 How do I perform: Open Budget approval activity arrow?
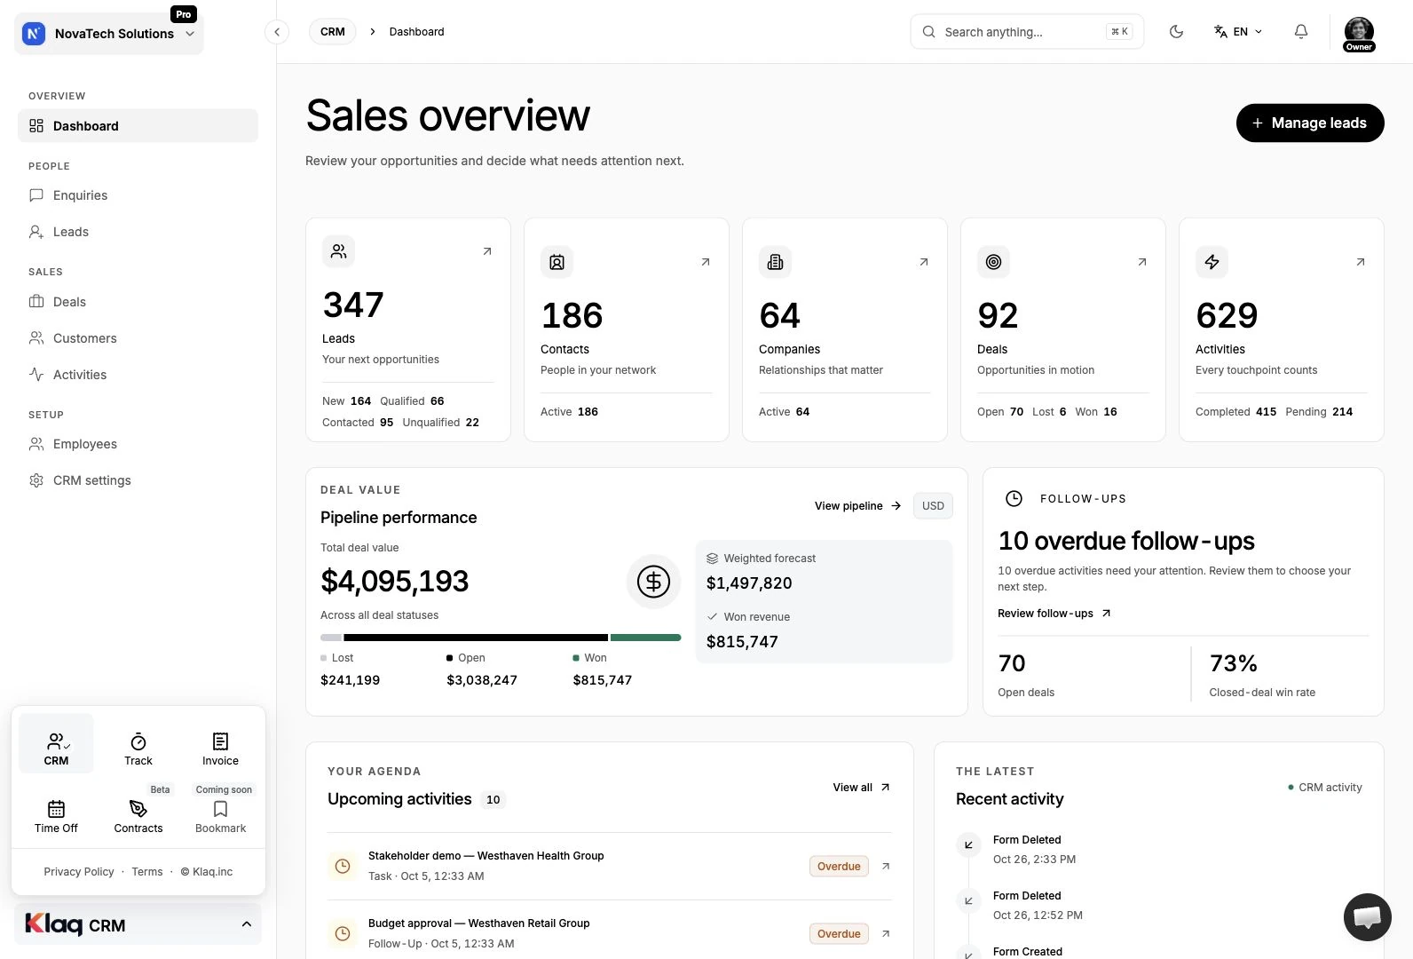coord(886,933)
